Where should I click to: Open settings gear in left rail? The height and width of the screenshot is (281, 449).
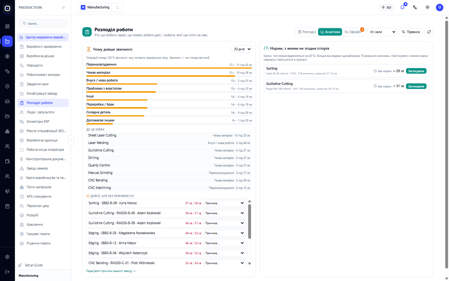7,257
